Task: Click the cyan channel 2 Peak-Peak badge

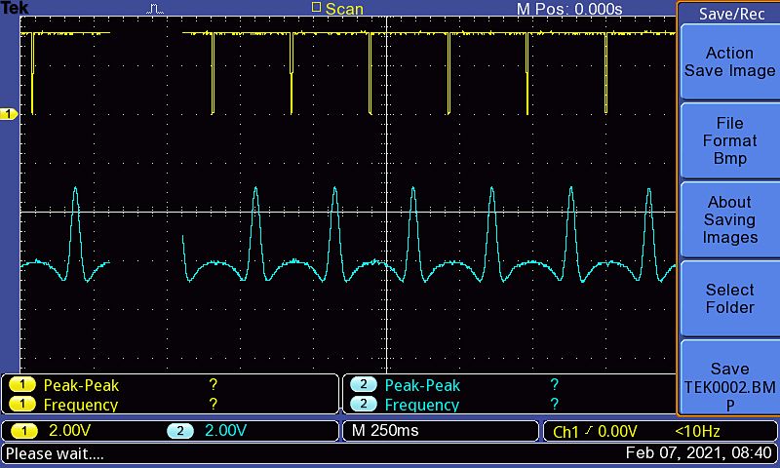Action: click(364, 385)
